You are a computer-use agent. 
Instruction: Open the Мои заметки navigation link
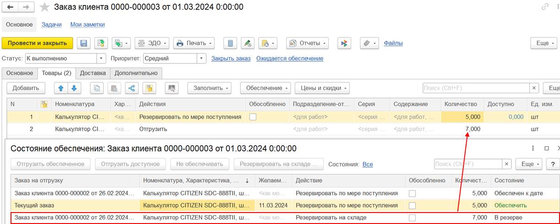87,25
